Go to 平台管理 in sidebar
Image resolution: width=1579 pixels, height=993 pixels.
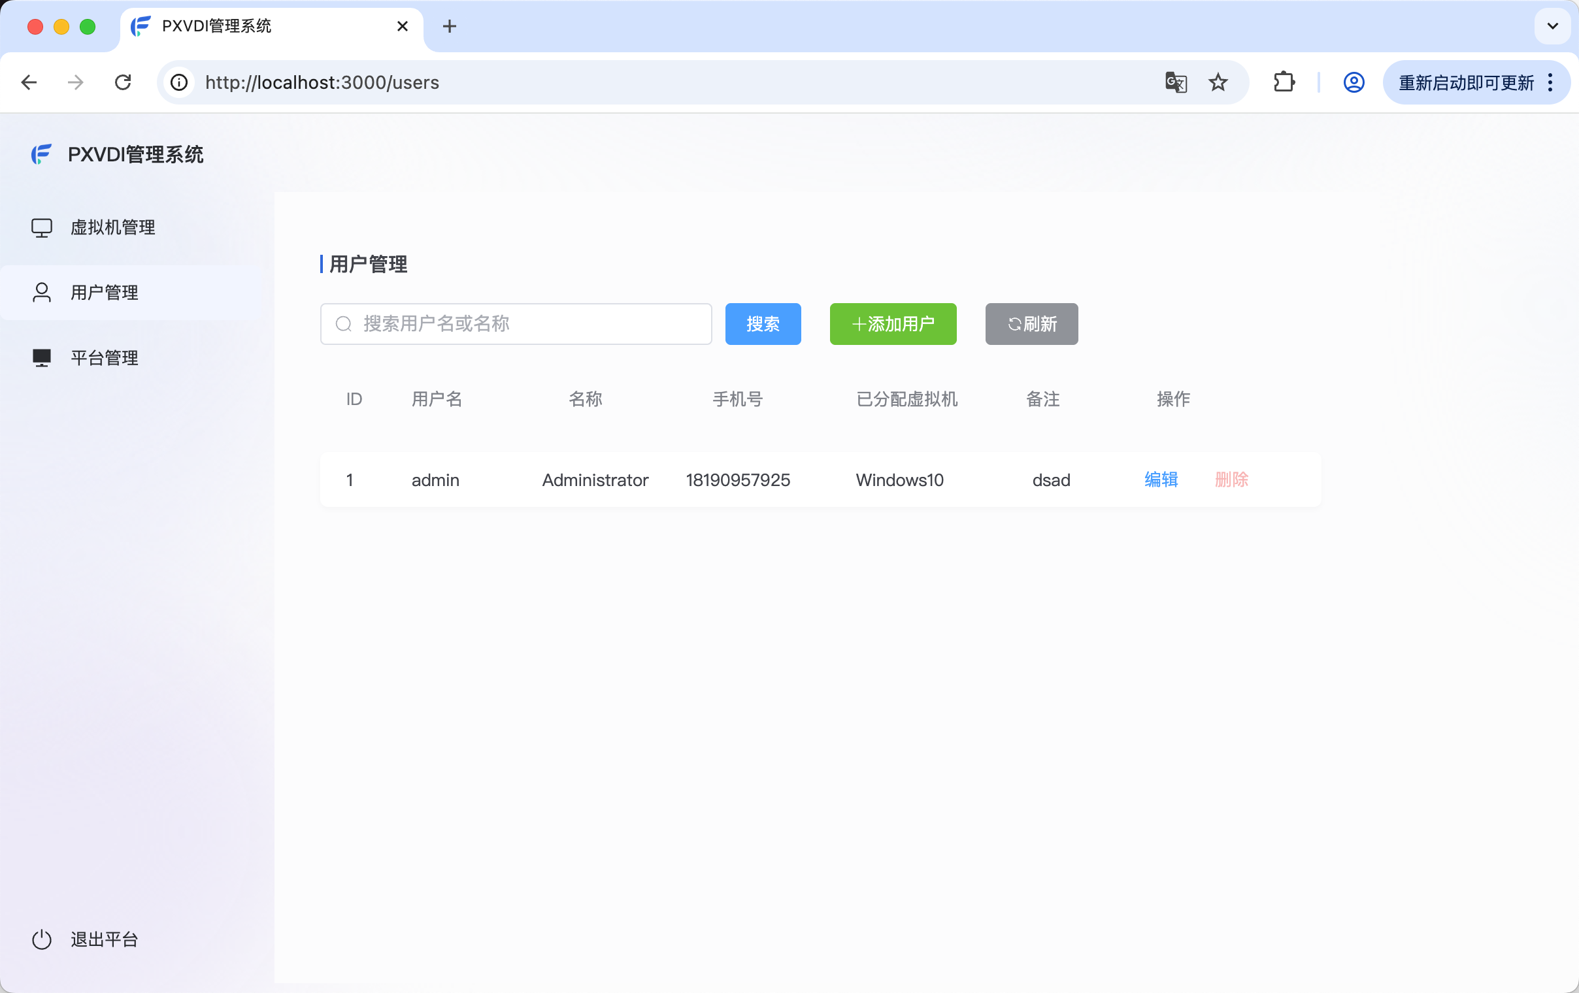105,358
